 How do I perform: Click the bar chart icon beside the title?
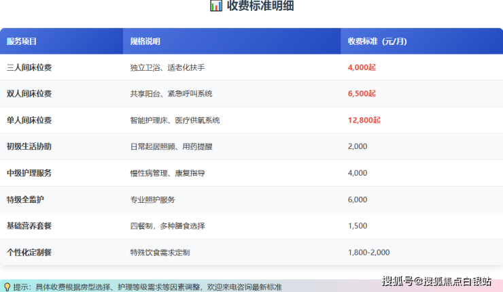215,6
